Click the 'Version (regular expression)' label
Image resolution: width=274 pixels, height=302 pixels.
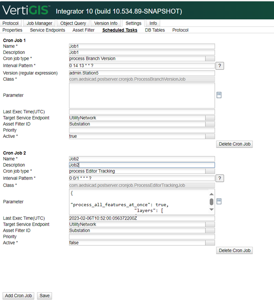[30, 73]
